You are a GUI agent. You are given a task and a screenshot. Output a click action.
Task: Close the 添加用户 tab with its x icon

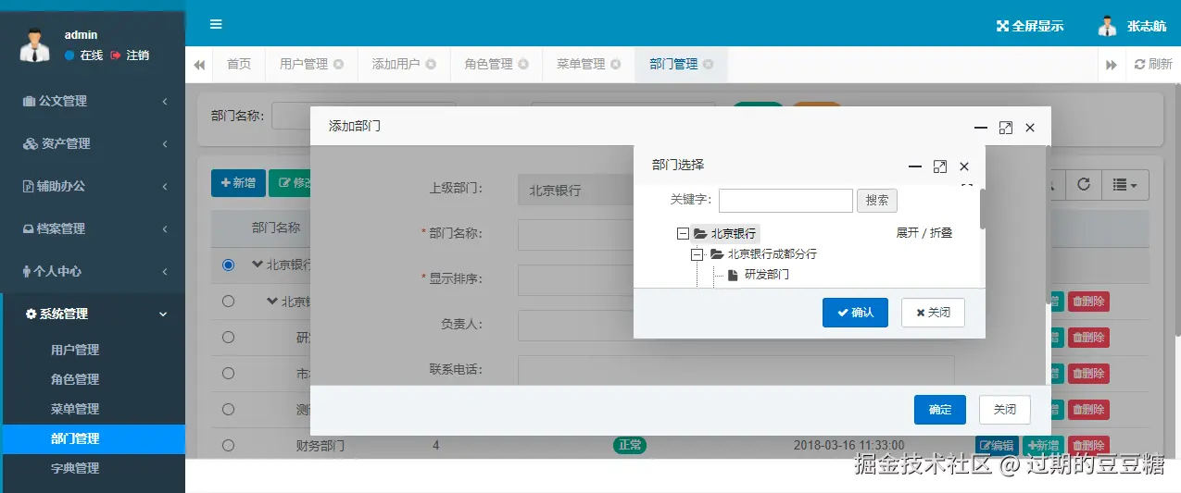point(431,65)
